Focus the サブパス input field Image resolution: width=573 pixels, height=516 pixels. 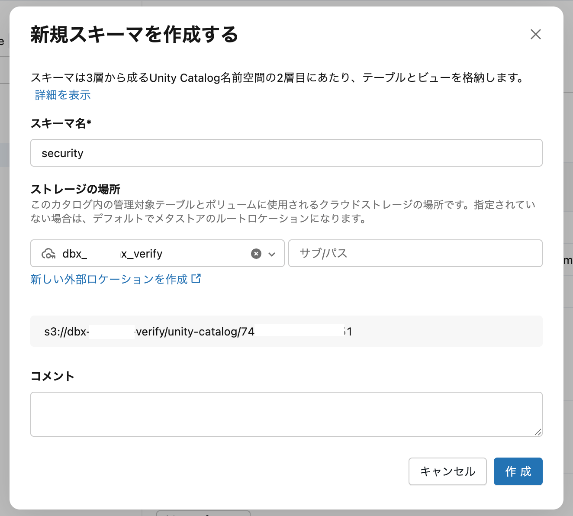[415, 253]
